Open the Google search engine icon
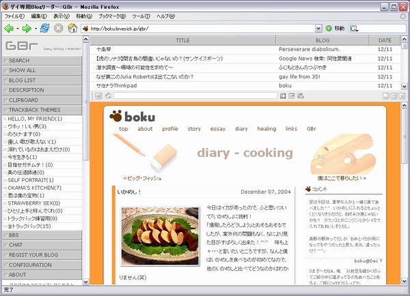This screenshot has height=296, width=410. tap(353, 28)
